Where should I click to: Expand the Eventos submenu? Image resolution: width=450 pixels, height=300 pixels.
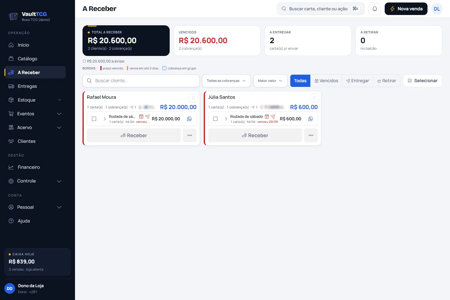tap(35, 114)
